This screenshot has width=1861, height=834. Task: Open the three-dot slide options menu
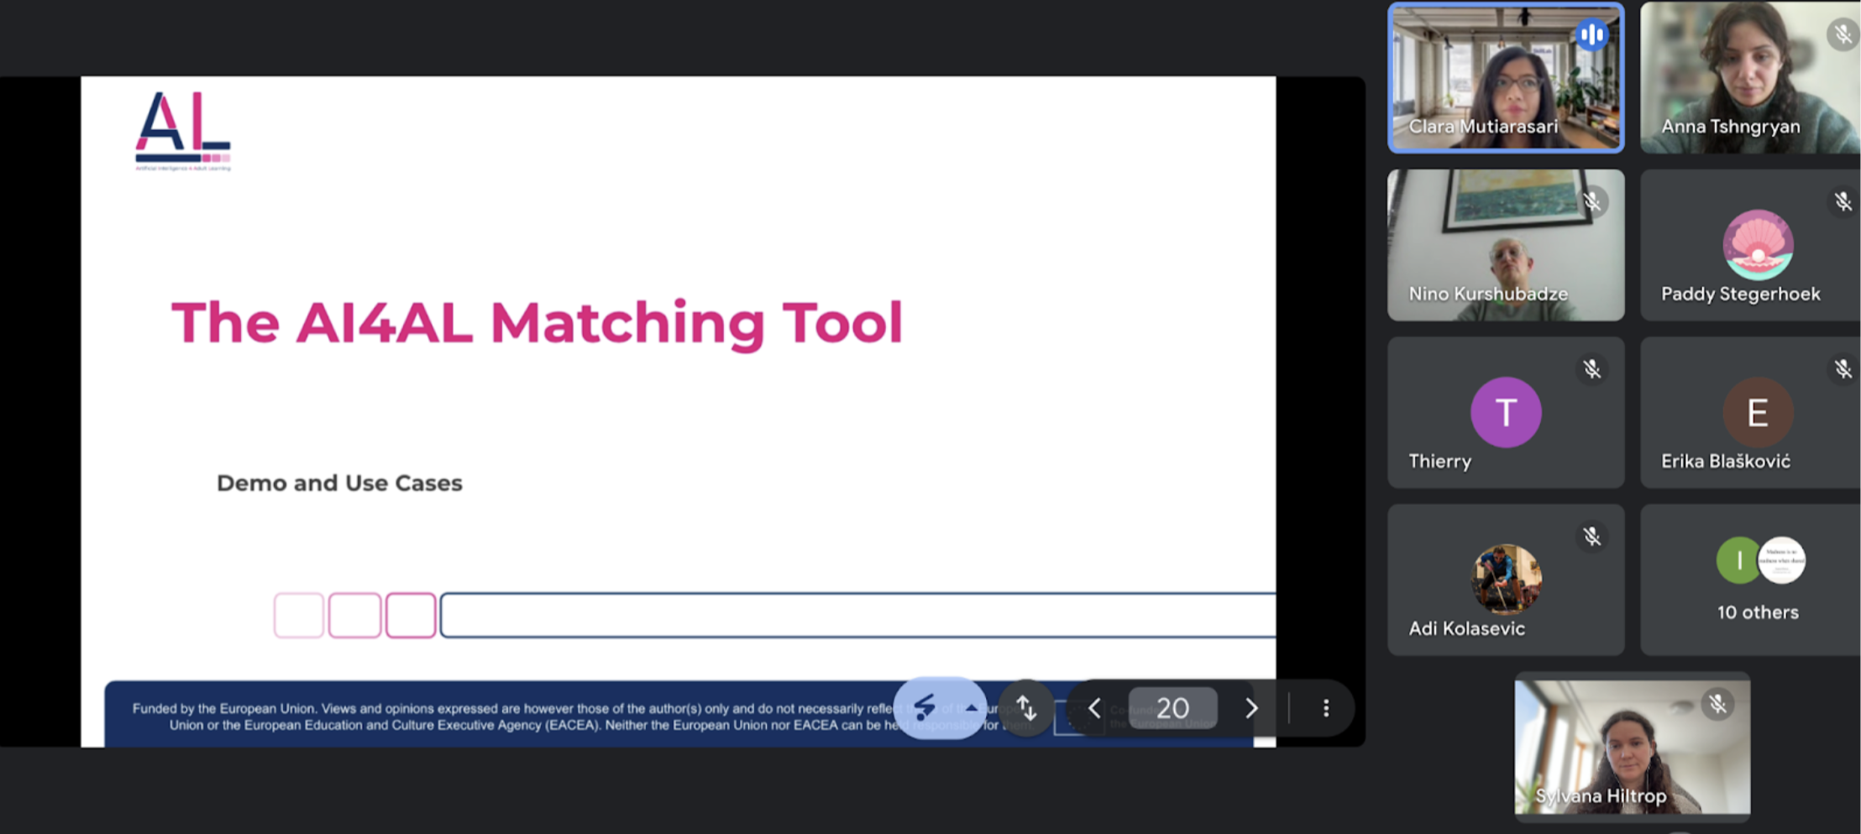(1326, 708)
